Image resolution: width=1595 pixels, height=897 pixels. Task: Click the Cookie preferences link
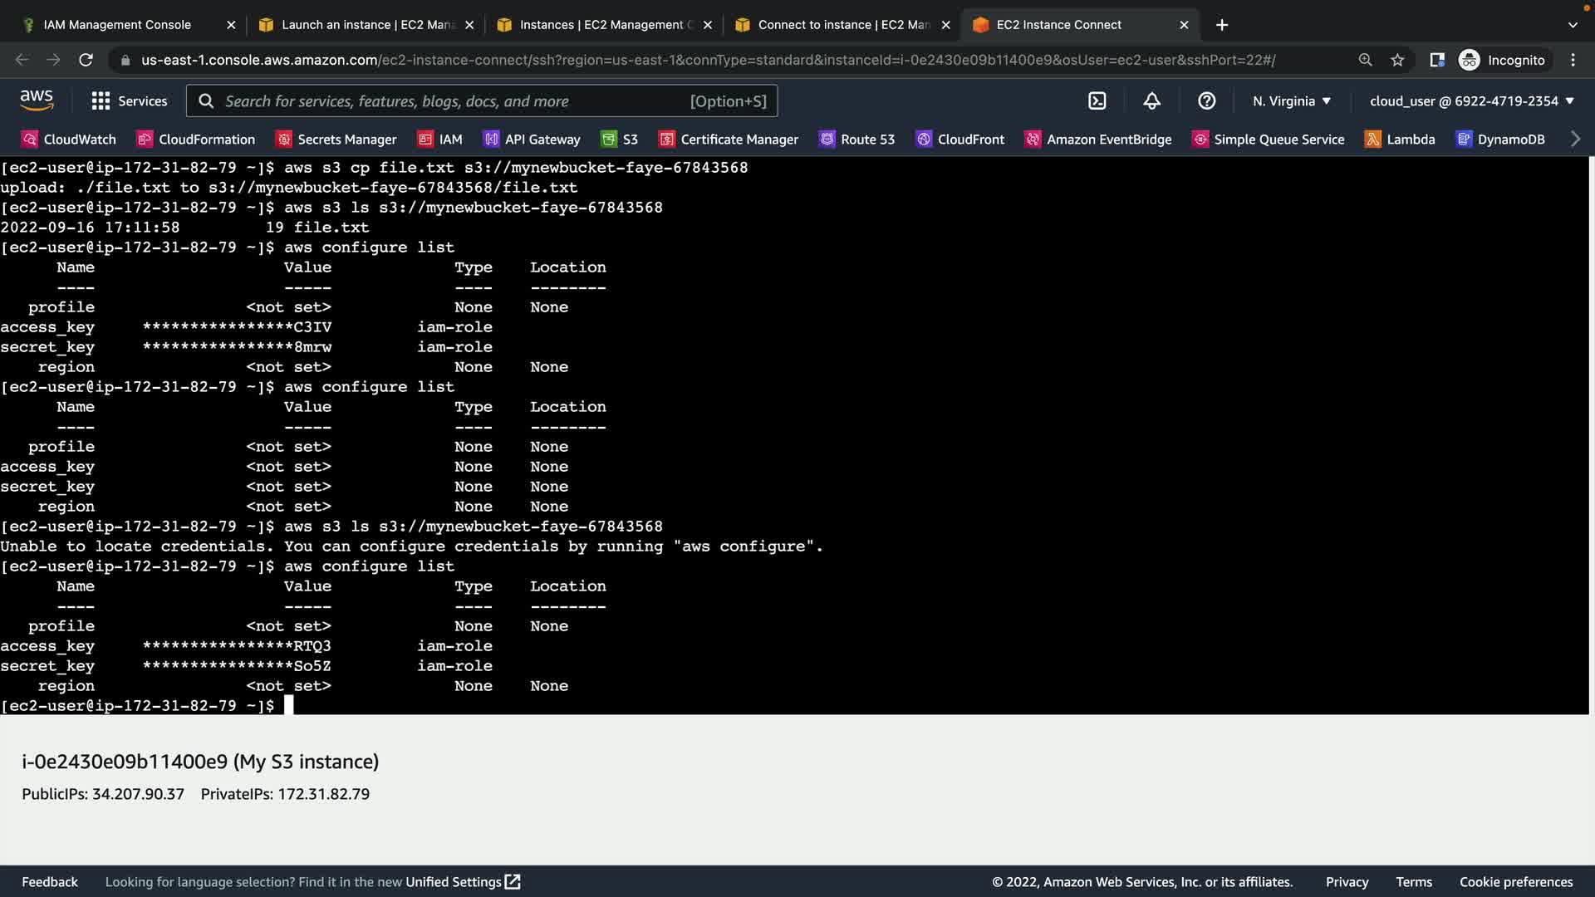coord(1515,882)
